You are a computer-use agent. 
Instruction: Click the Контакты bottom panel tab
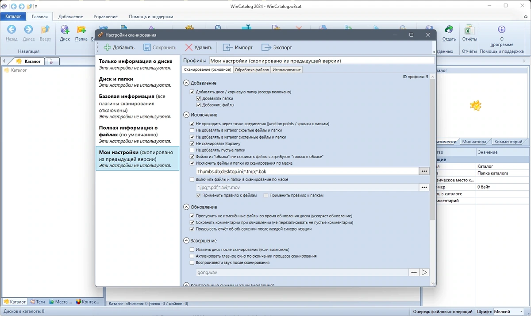(x=88, y=302)
